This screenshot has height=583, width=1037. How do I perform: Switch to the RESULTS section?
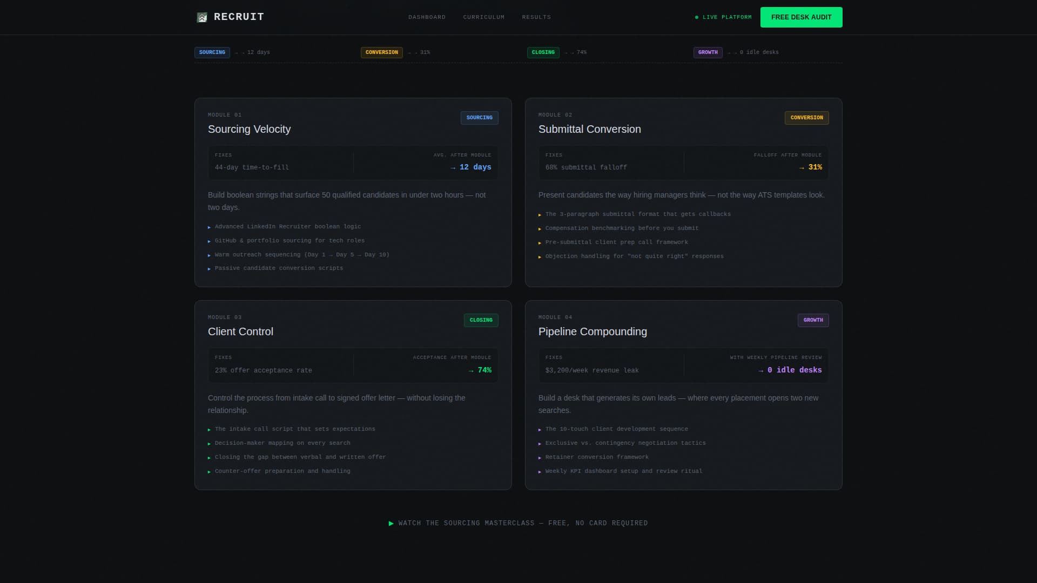tap(536, 17)
